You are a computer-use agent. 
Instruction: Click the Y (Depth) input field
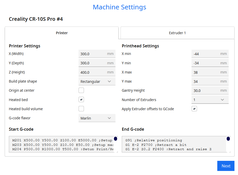click(x=97, y=63)
